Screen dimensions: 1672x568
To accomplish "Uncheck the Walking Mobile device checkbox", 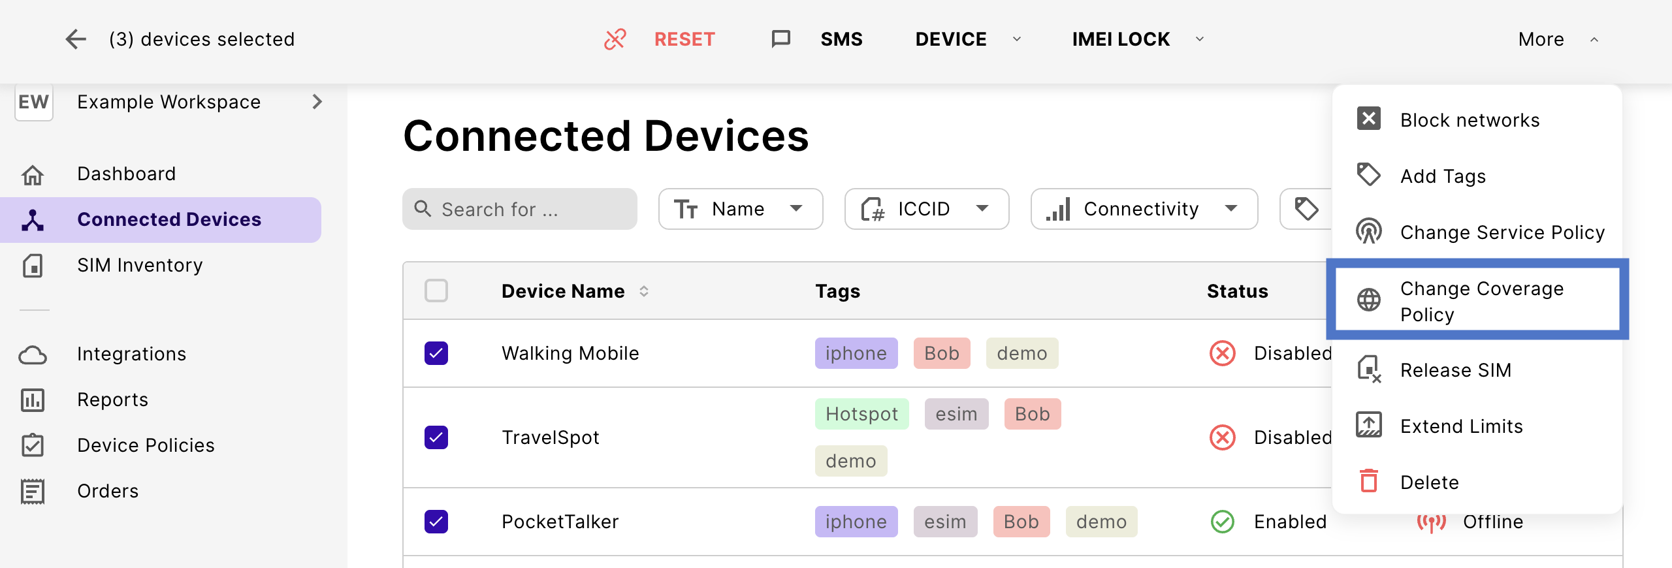I will 436,353.
